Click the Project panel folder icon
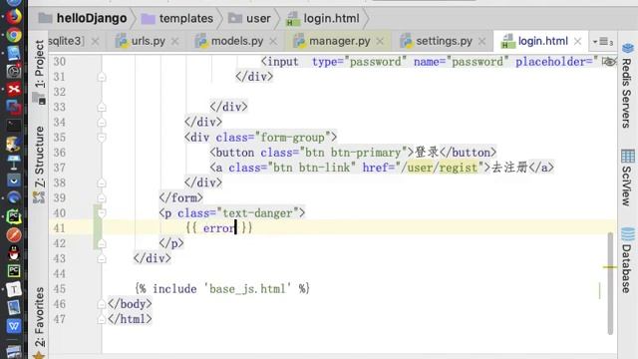Viewport: 638px width, 359px height. [x=39, y=99]
